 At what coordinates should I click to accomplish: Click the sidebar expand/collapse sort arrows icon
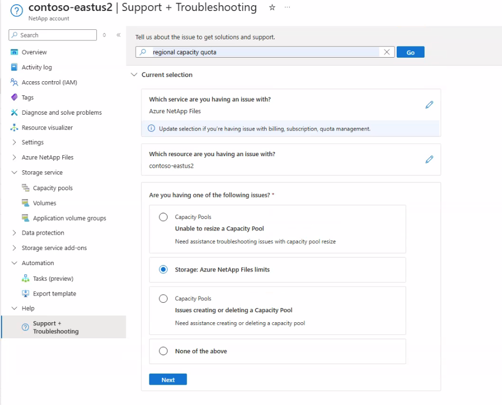coord(104,35)
